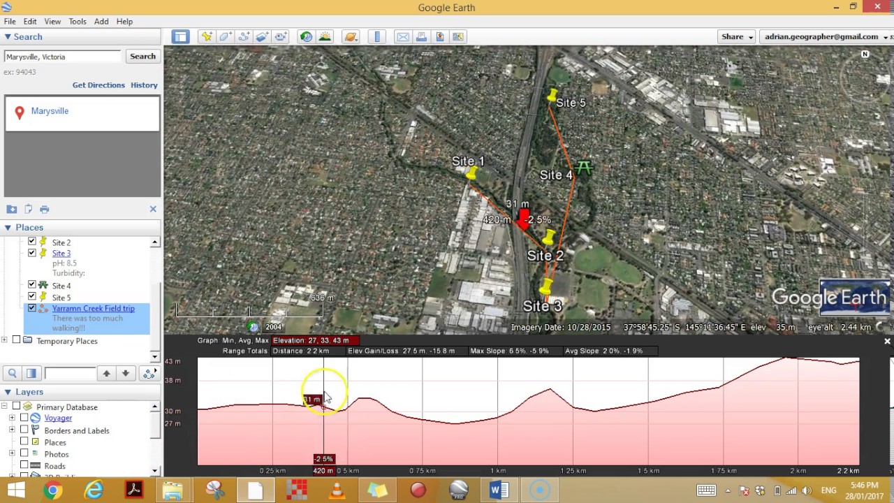Uncheck Yarramn Creek Field trip path
Viewport: 894px width, 503px height.
pyautogui.click(x=31, y=308)
